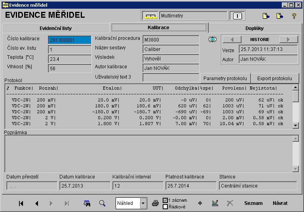
Task: Click the delete record cross icon
Action: 230,203
